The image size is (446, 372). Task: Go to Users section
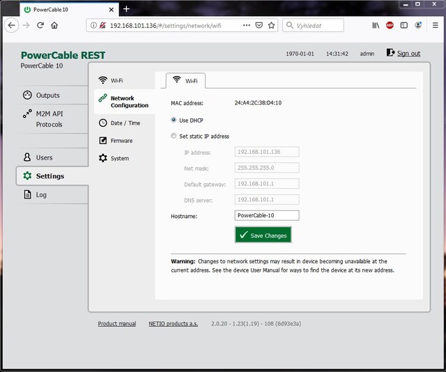tap(44, 157)
